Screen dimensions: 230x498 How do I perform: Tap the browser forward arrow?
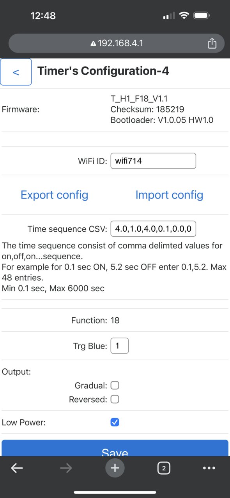pos(66,468)
